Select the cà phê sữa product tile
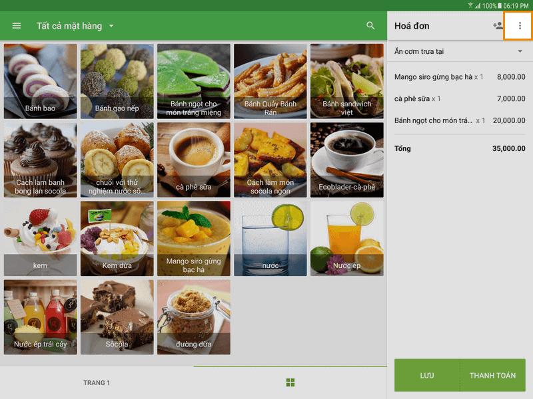533x399 pixels. [x=194, y=160]
